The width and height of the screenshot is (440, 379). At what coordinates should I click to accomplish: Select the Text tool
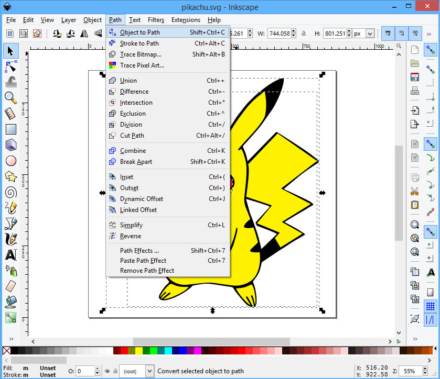click(10, 255)
